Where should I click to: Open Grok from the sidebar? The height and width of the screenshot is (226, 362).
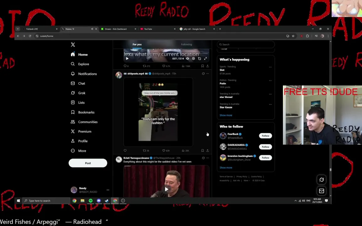pyautogui.click(x=78, y=93)
